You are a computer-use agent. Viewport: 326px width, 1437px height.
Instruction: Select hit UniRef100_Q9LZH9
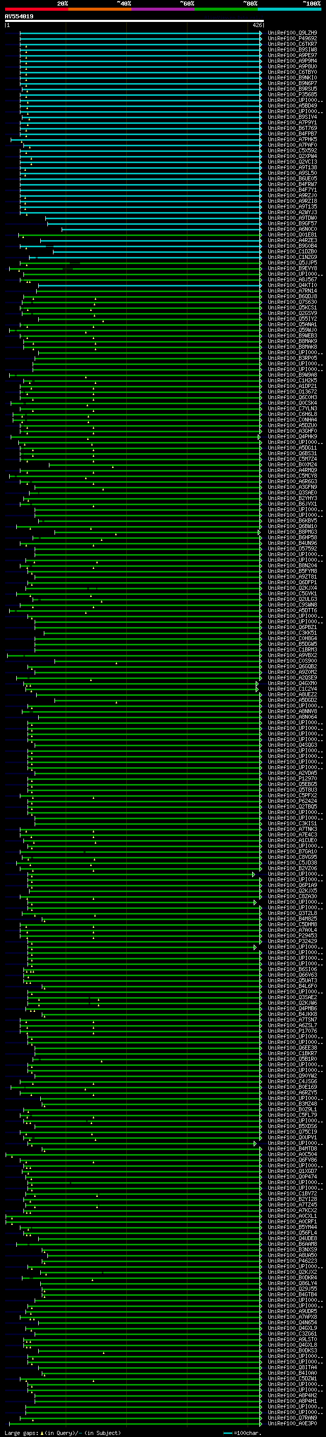(292, 33)
